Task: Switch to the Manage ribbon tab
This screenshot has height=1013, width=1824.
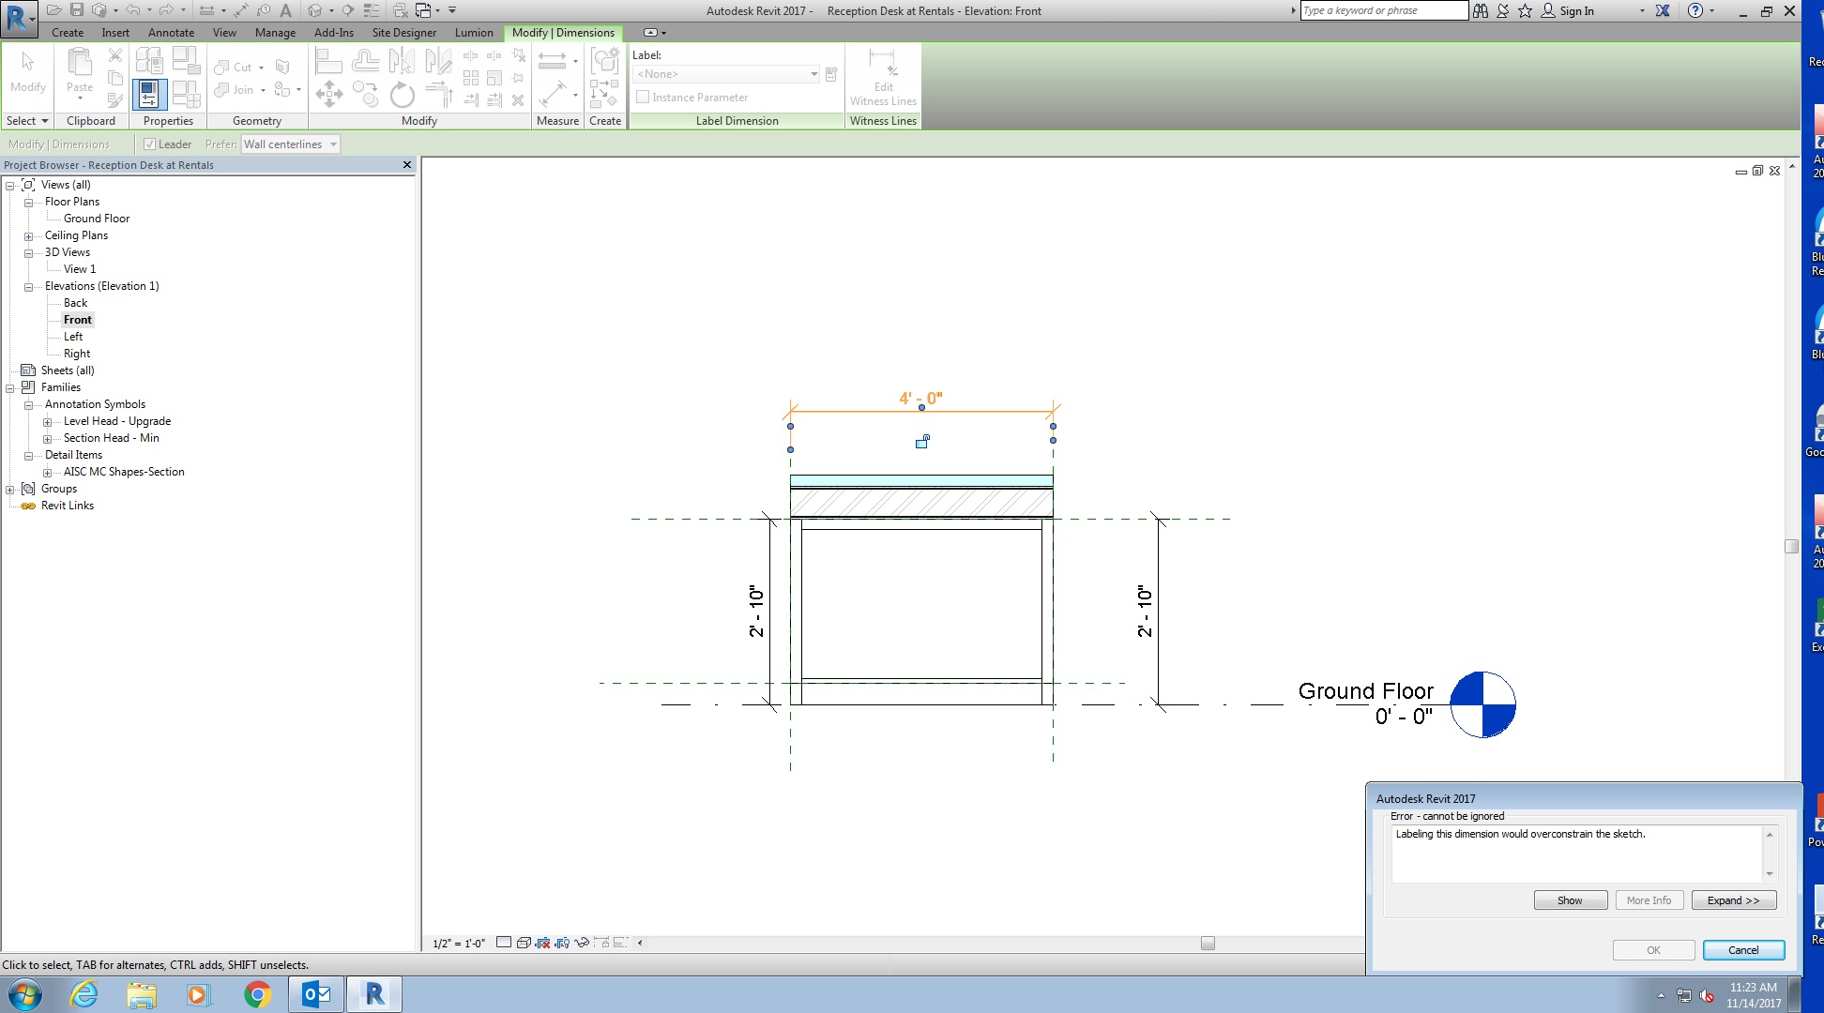Action: click(x=275, y=33)
